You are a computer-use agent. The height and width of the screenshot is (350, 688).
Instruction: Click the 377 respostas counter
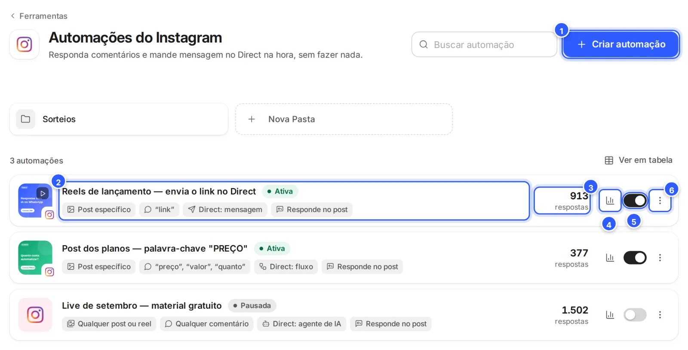pyautogui.click(x=571, y=258)
